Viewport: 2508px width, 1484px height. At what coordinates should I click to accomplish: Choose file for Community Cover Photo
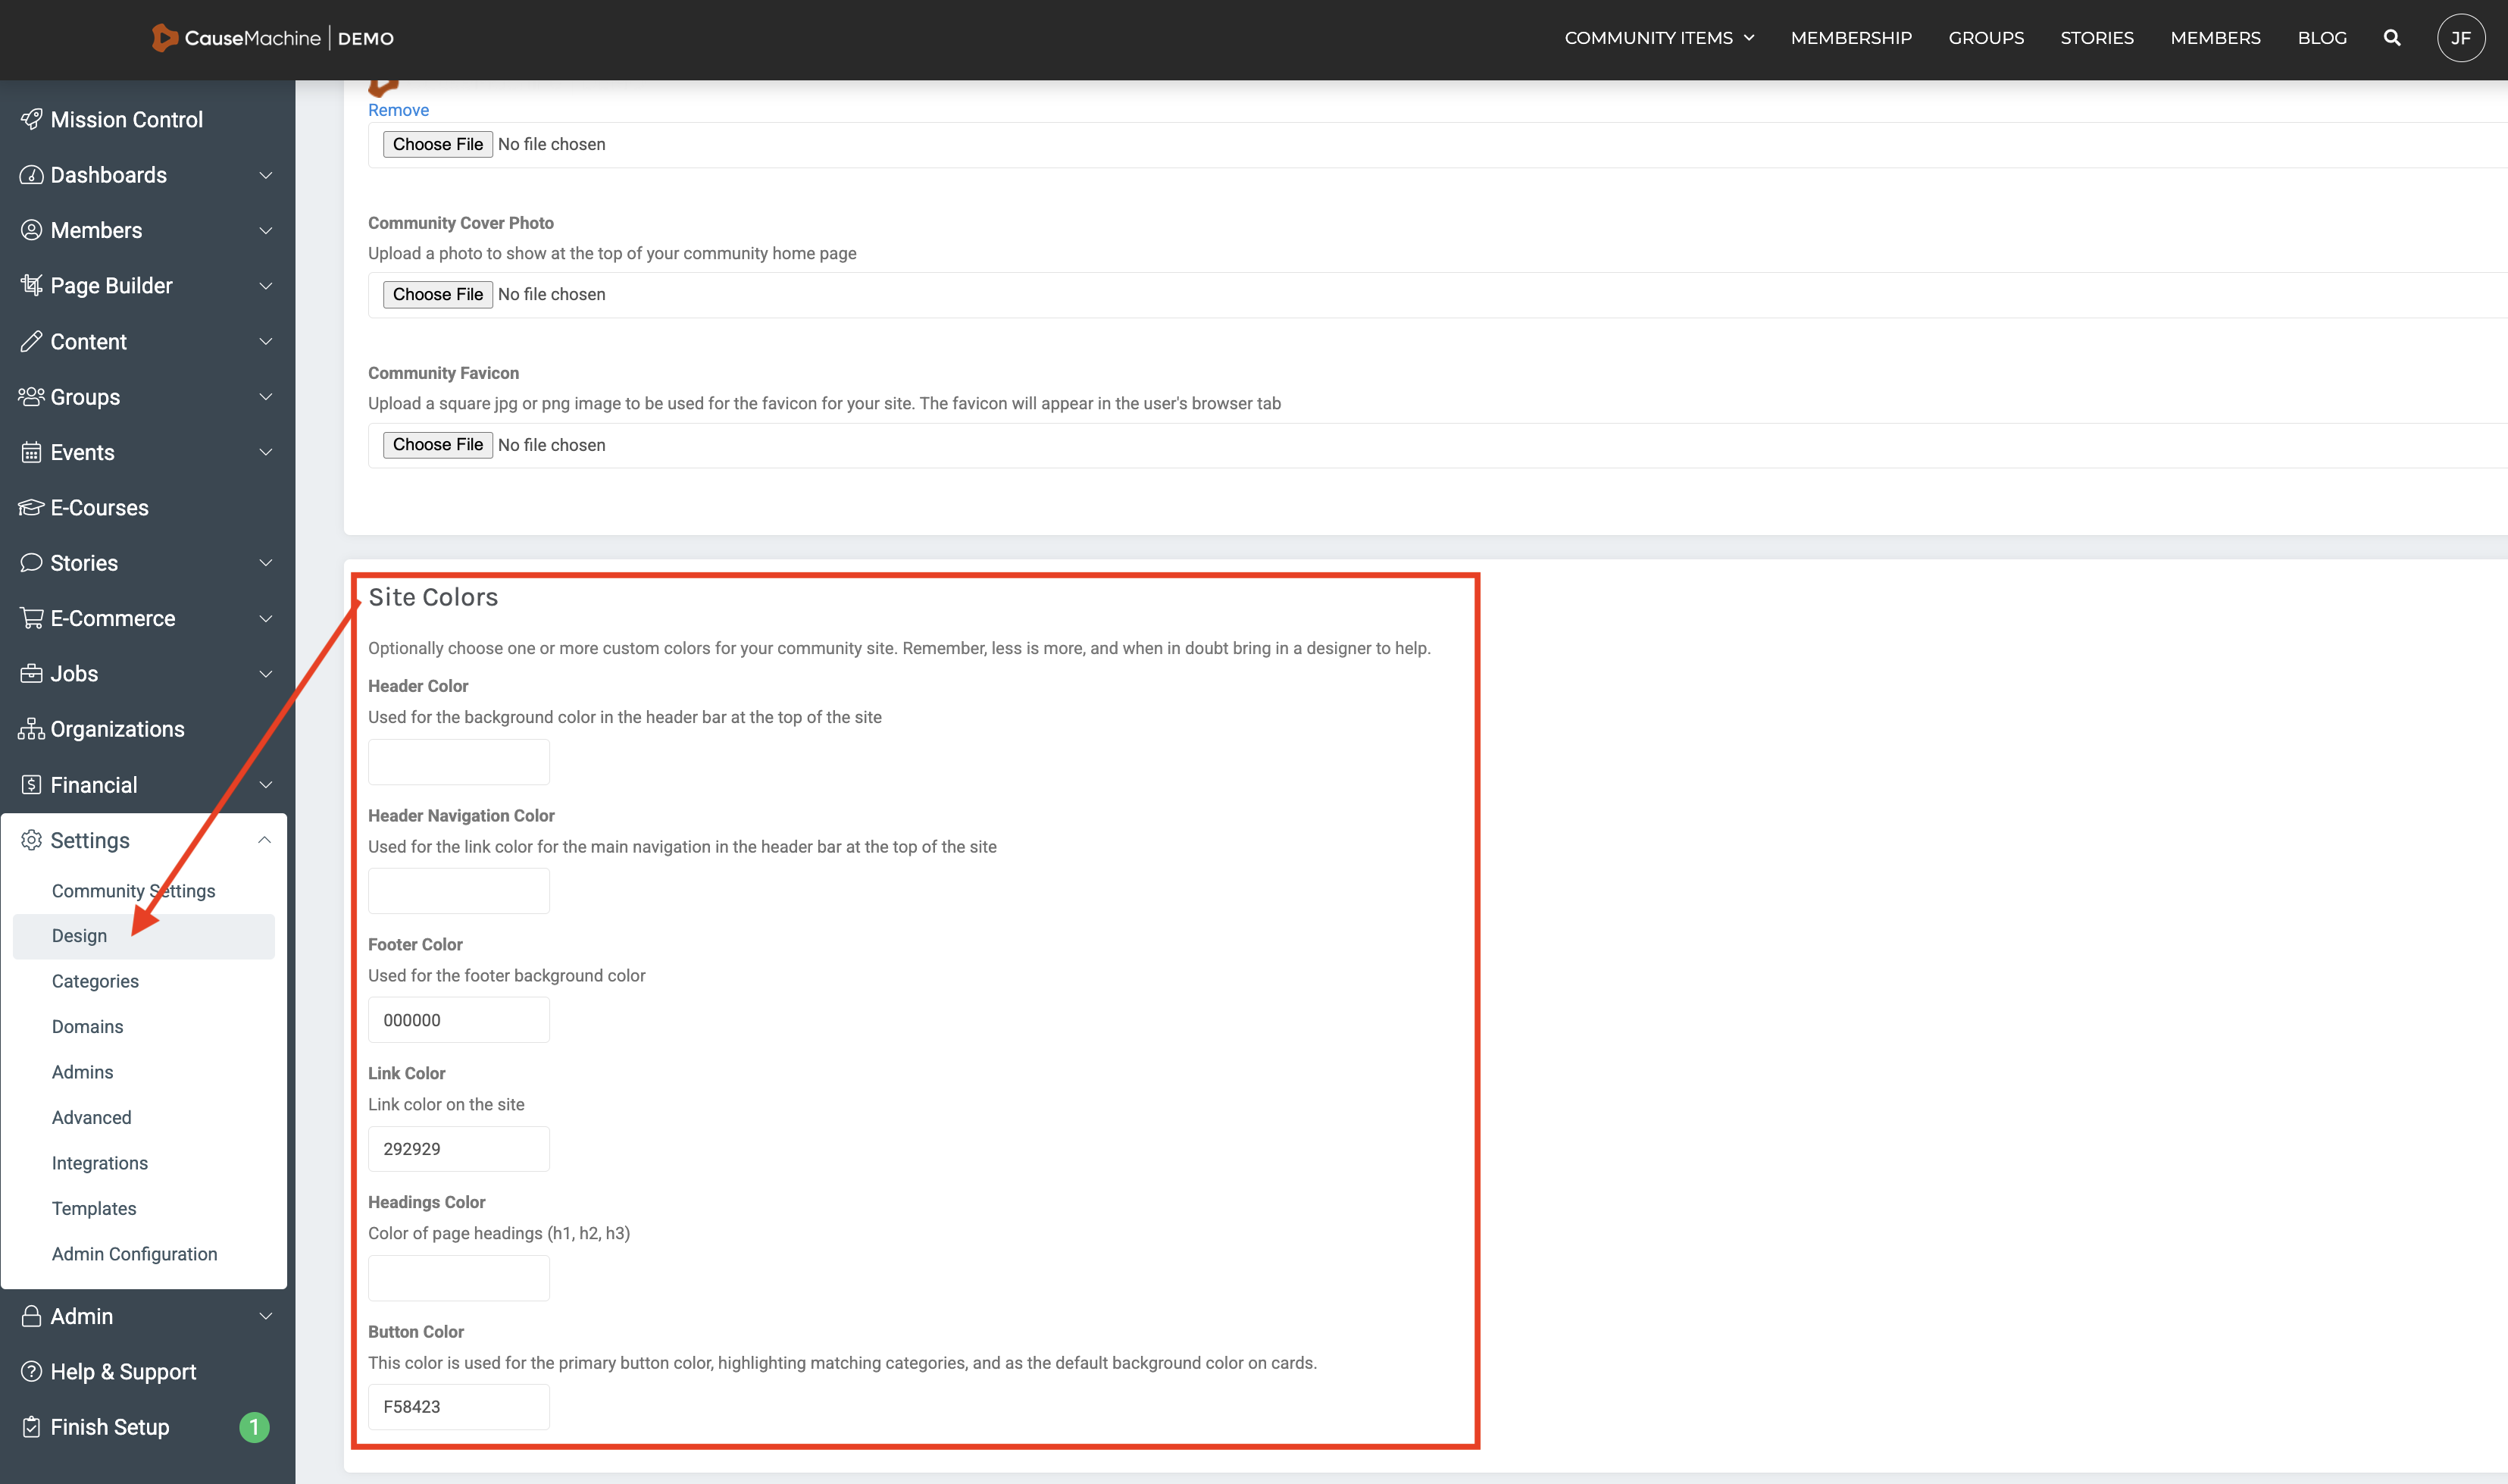pos(437,294)
